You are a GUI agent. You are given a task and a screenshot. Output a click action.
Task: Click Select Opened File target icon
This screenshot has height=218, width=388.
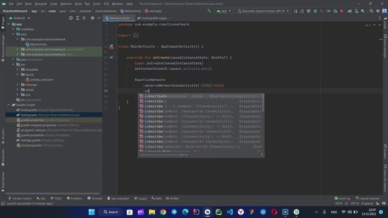point(71,18)
